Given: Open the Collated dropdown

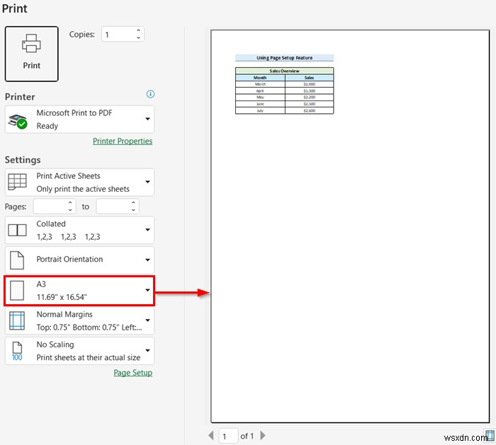Looking at the screenshot, I should pyautogui.click(x=79, y=230).
